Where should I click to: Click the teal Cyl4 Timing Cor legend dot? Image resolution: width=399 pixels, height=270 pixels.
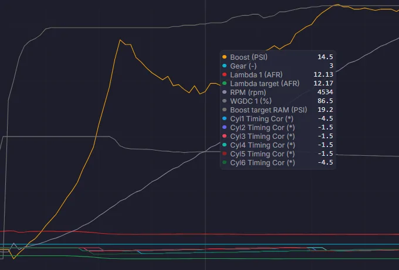pos(224,145)
